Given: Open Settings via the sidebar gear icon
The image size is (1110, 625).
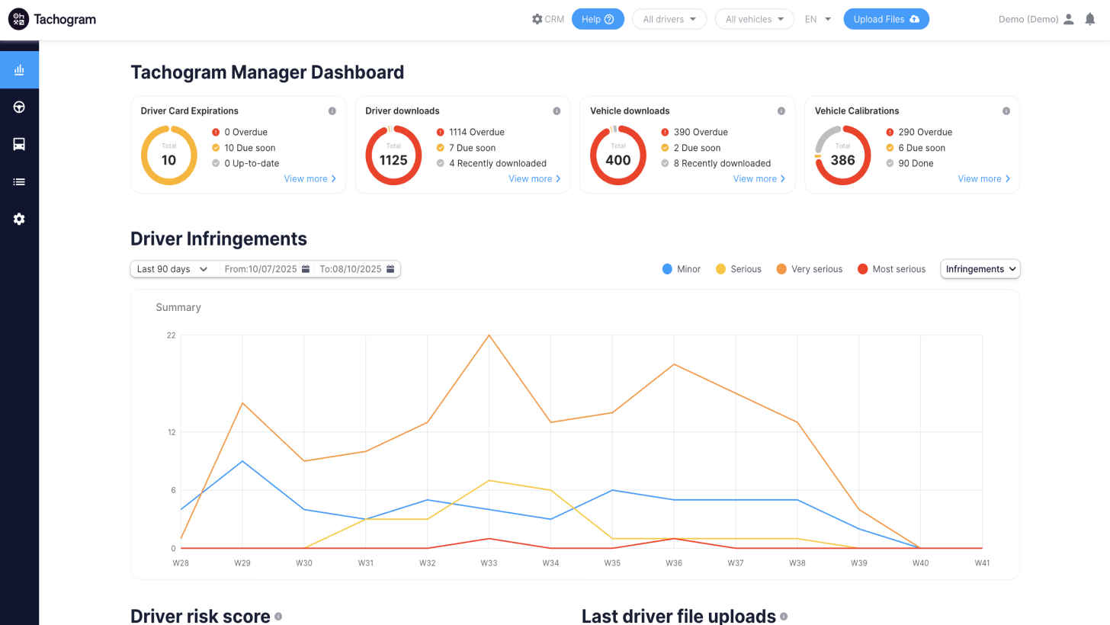Looking at the screenshot, I should tap(18, 219).
